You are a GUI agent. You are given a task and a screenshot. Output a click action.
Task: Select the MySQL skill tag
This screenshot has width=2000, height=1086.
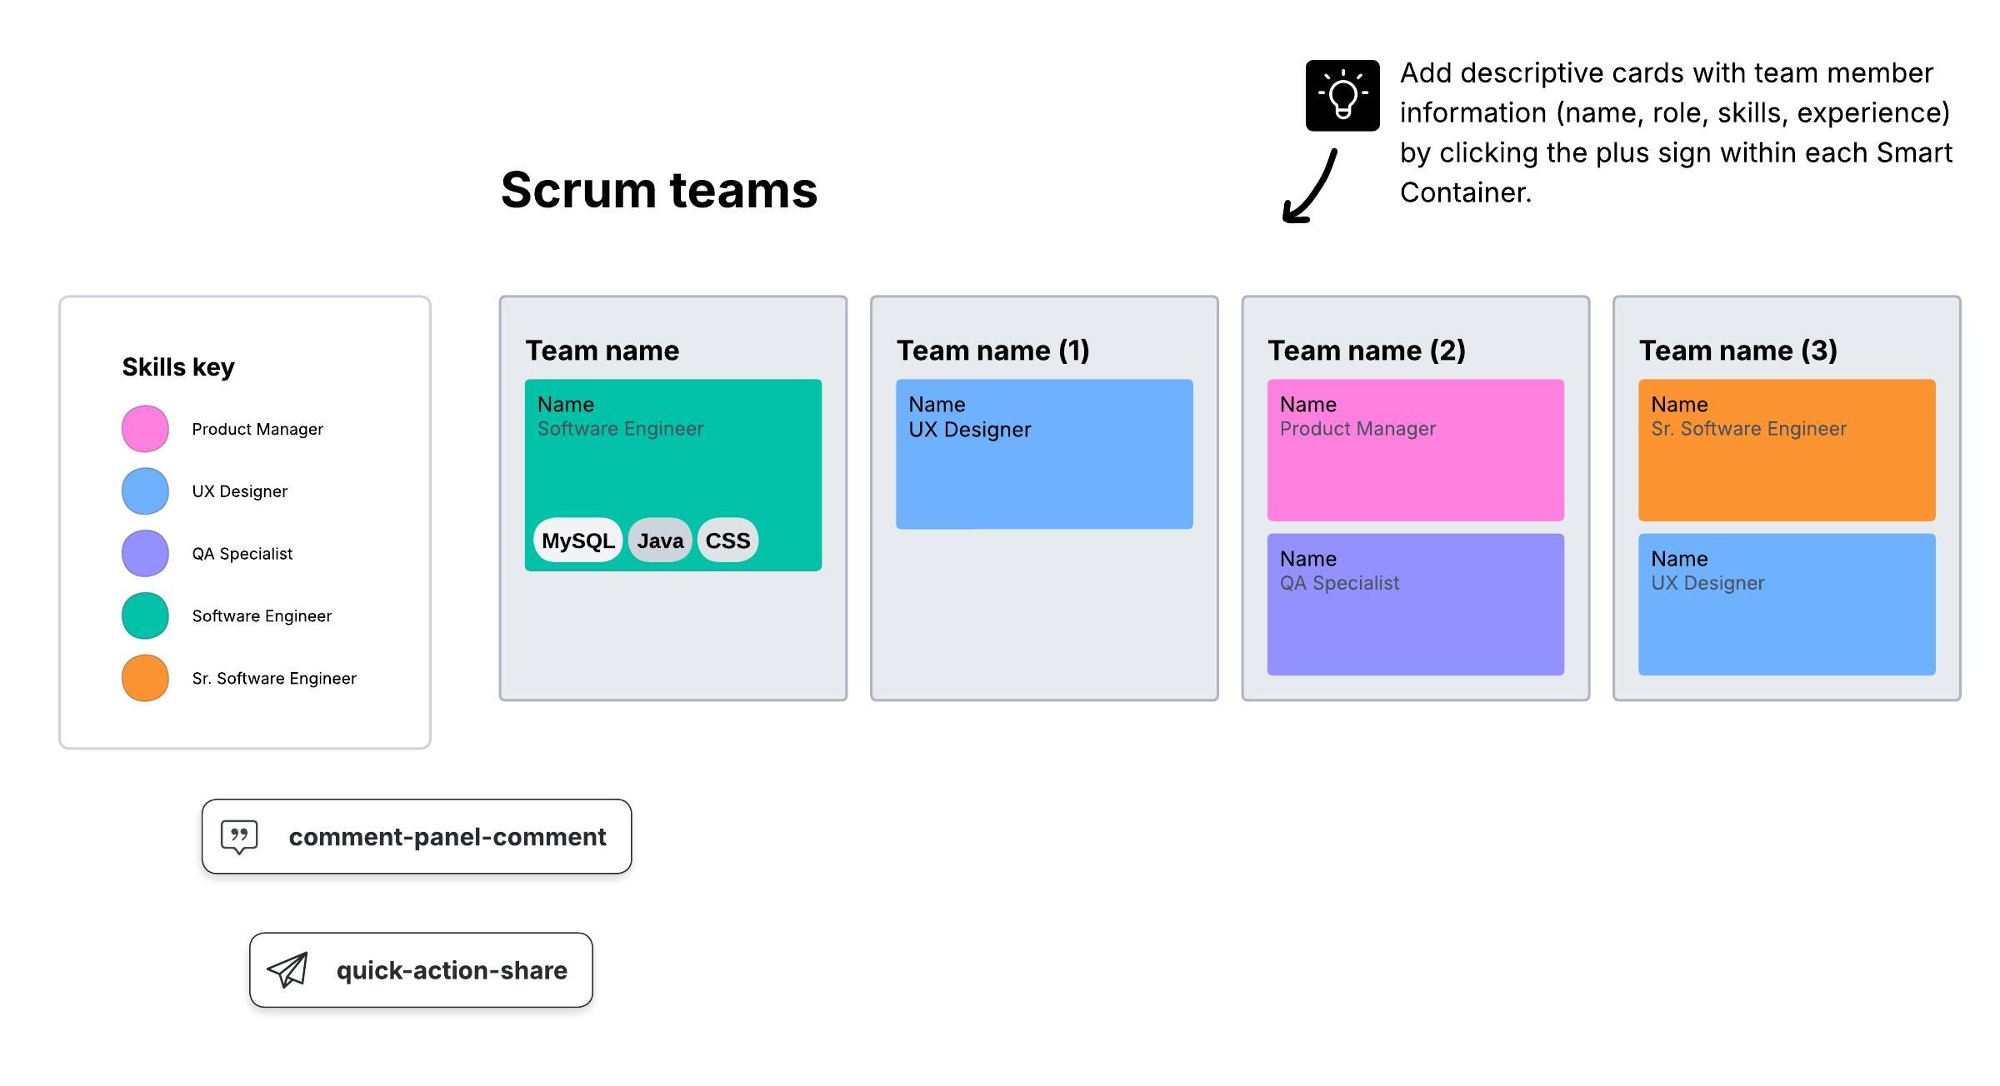[x=577, y=541]
